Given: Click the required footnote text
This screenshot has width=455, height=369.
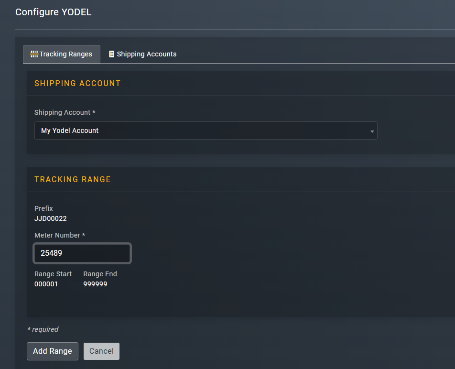Looking at the screenshot, I should [43, 329].
